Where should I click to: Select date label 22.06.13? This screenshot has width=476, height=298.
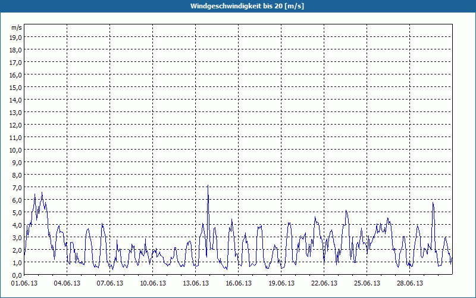click(x=324, y=284)
